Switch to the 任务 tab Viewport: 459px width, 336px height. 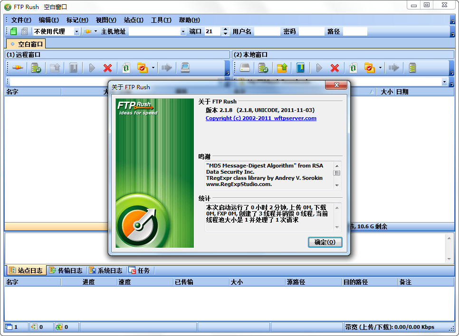pos(139,271)
